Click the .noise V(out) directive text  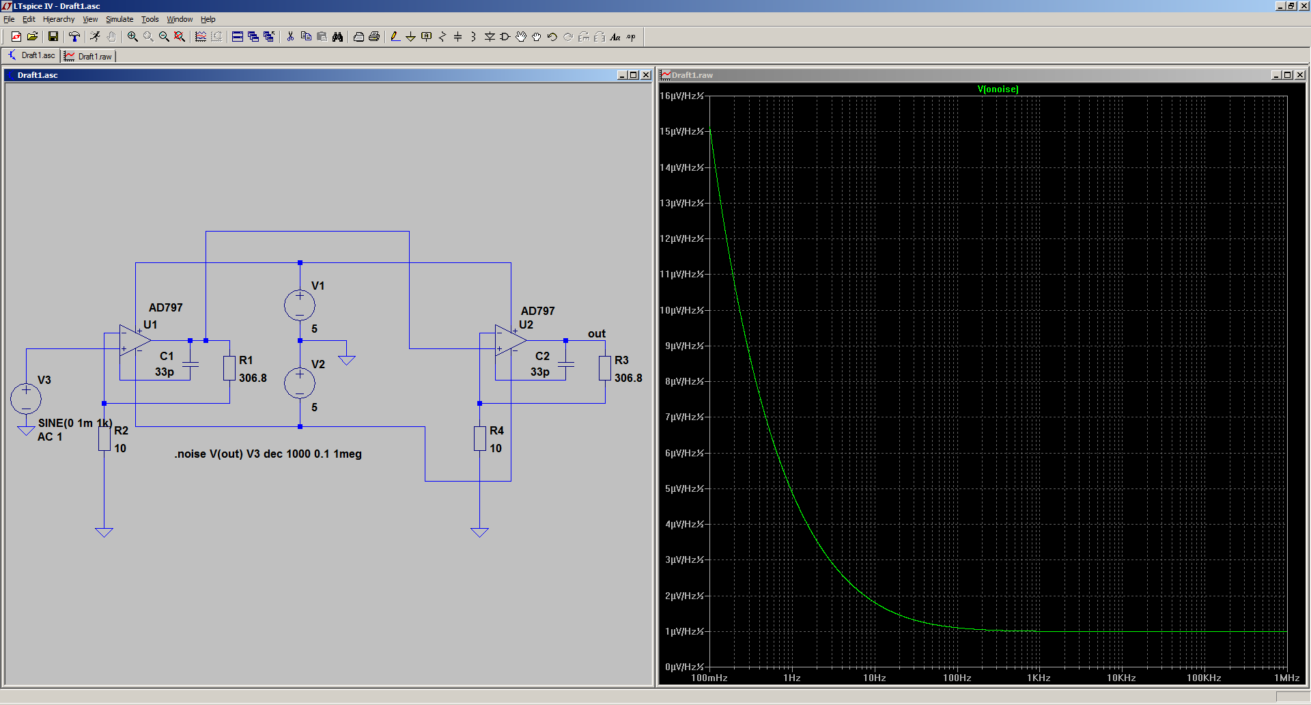point(268,454)
